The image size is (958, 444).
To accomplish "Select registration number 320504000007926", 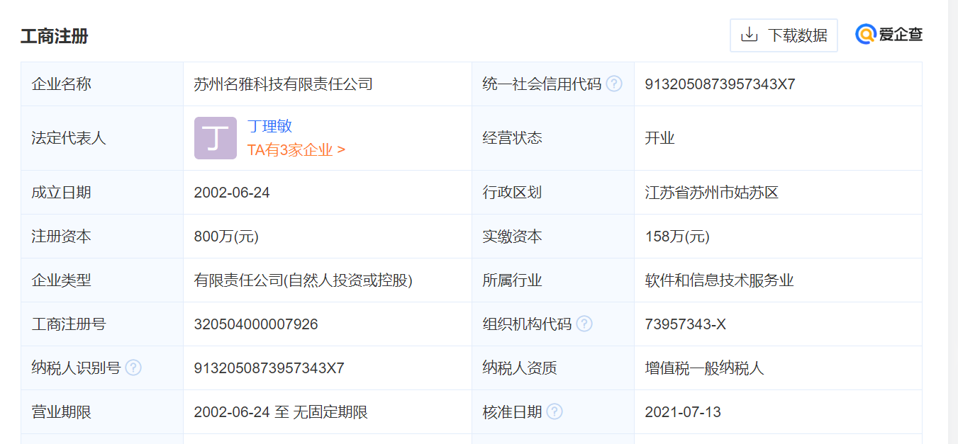I will click(256, 324).
